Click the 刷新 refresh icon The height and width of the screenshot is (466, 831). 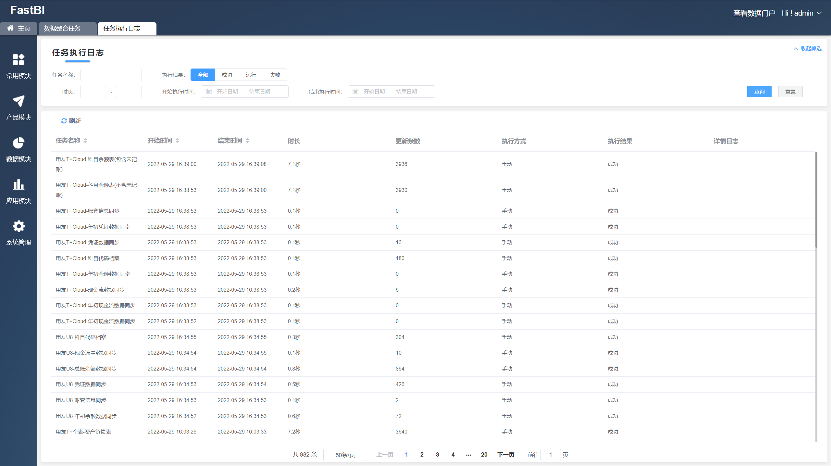click(64, 121)
